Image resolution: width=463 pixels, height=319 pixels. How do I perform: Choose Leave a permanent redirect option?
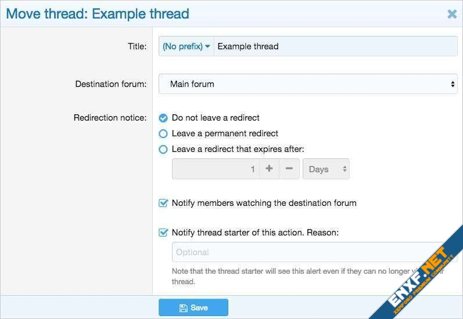point(163,133)
